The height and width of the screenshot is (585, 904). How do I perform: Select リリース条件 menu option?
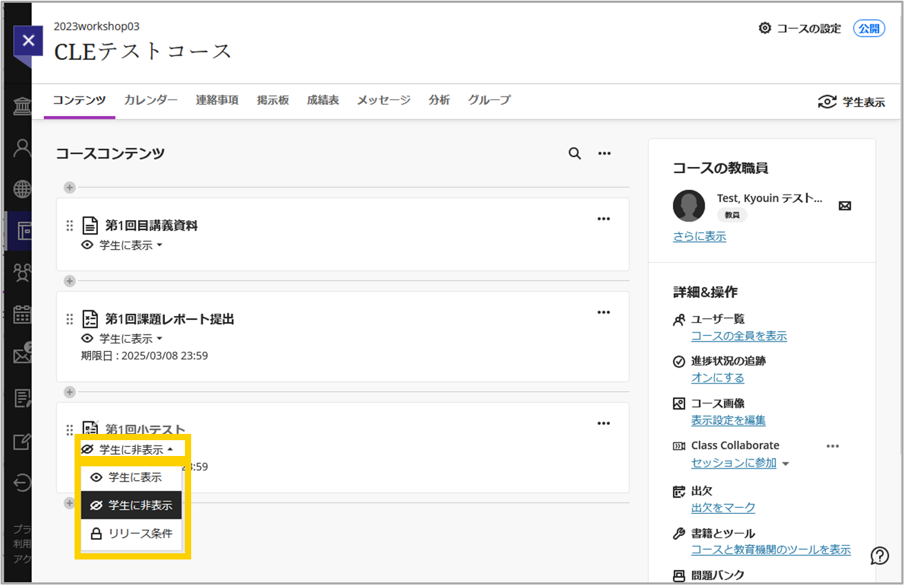[131, 534]
